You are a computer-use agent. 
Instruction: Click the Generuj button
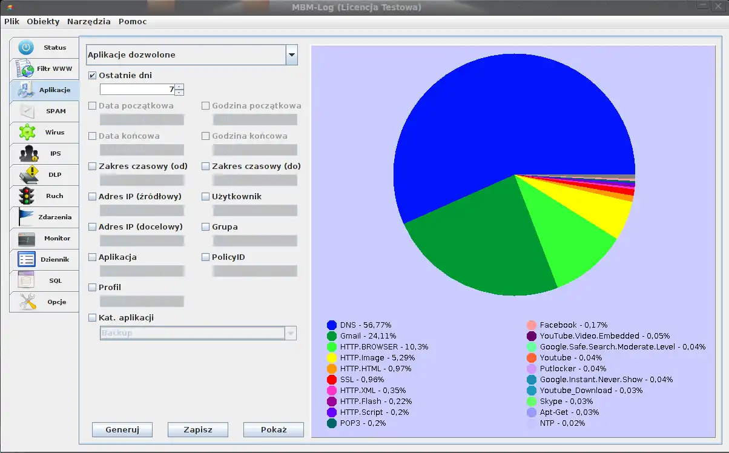pyautogui.click(x=122, y=429)
